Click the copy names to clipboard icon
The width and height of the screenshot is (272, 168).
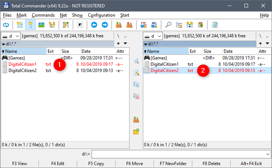(200, 25)
